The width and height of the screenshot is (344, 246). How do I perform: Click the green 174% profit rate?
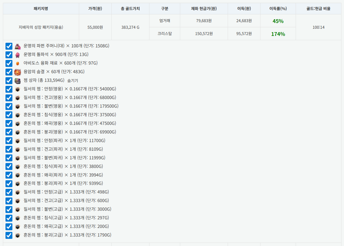point(278,34)
